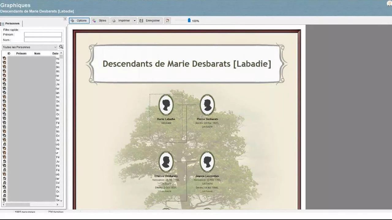
Task: Sort the list by the Date column
Action: pos(55,53)
